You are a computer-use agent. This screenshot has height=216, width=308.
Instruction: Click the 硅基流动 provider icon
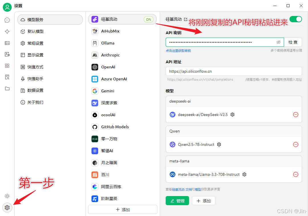(95, 19)
